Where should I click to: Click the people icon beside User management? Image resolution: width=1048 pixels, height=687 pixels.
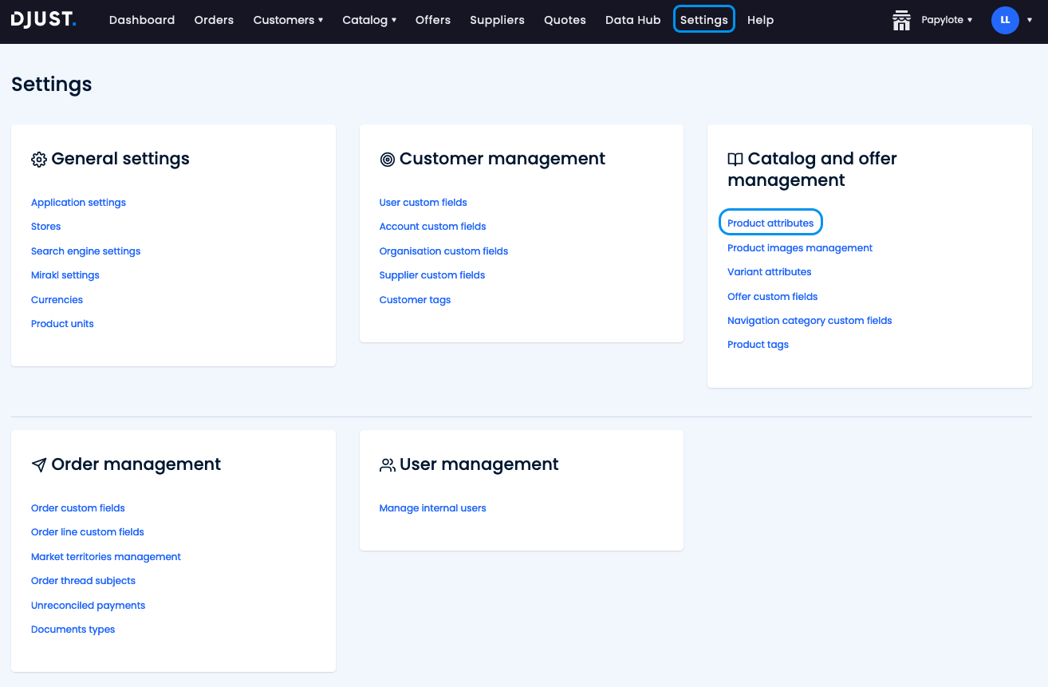click(388, 464)
